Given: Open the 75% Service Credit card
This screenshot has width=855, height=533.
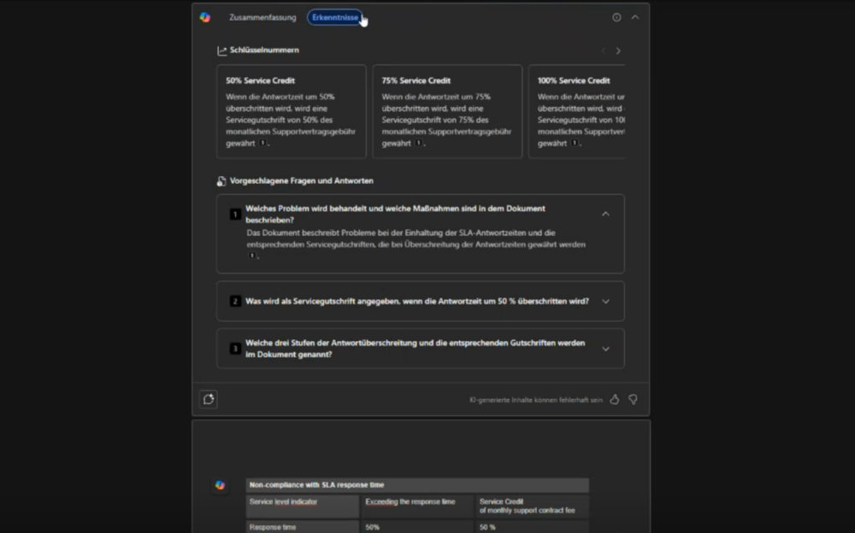Looking at the screenshot, I should tap(447, 111).
